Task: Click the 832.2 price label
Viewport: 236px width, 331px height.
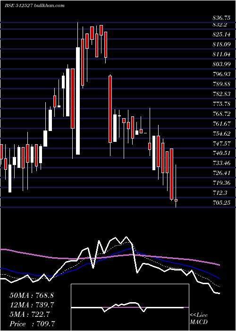Action: tap(220, 25)
